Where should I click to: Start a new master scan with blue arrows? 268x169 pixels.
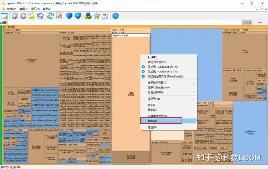point(50,16)
